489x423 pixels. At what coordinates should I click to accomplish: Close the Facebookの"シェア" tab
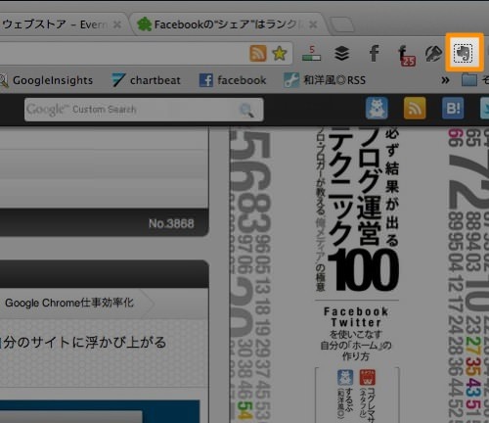(313, 24)
